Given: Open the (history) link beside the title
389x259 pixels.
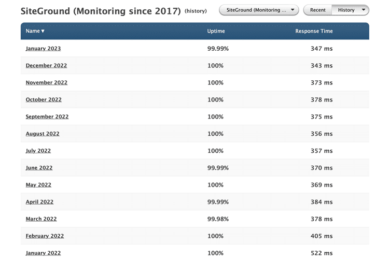Looking at the screenshot, I should 196,11.
